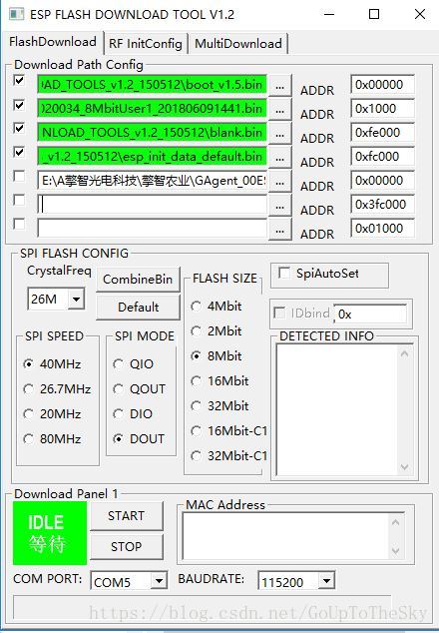The image size is (439, 633).
Task: Browse for file in esp_init_data_default.bin row
Action: coord(279,157)
